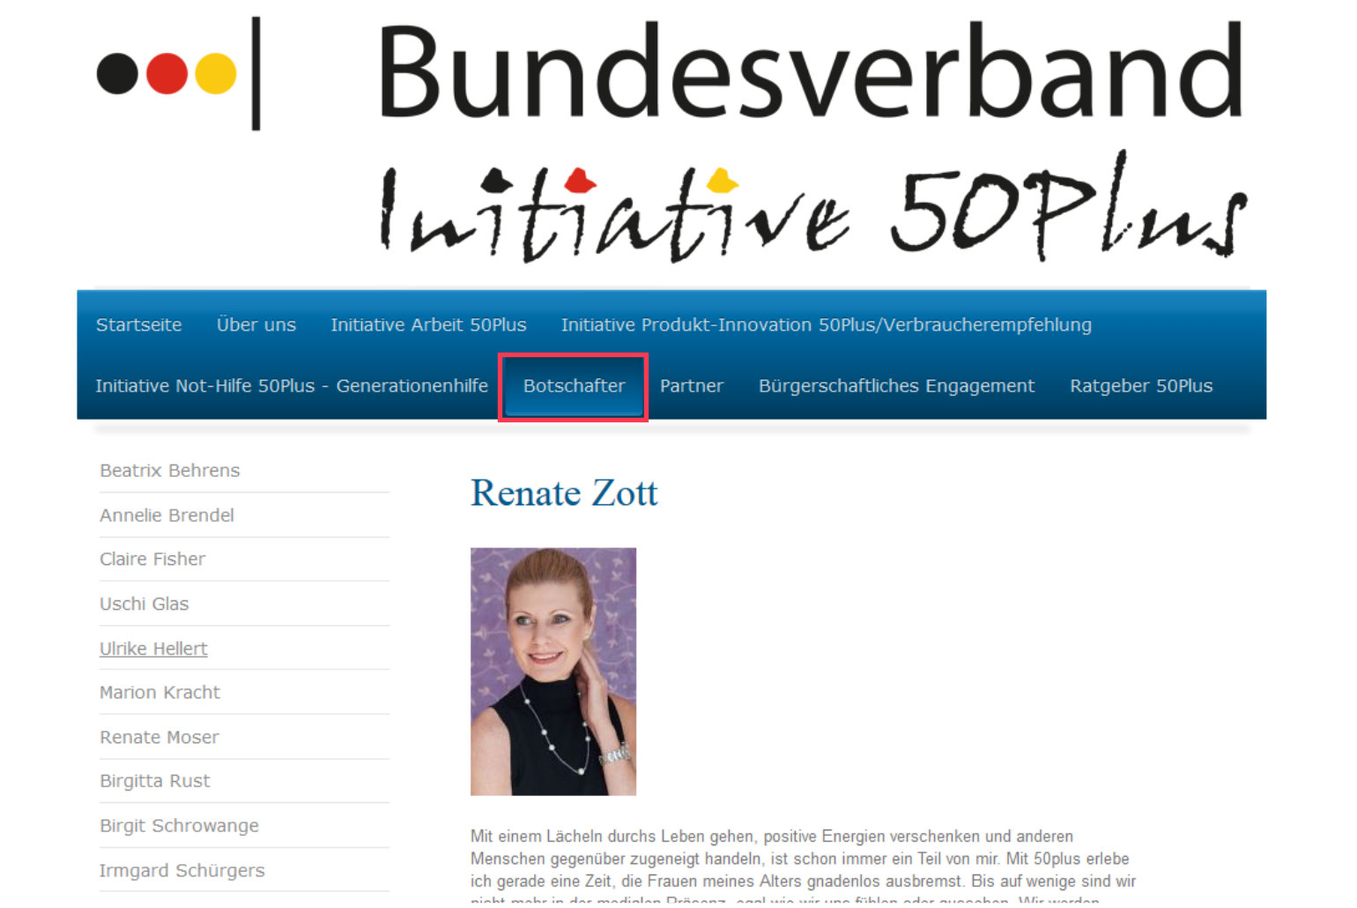Screen dimensions: 1357x908
Task: Open Marion Kracht's page
Action: point(159,693)
